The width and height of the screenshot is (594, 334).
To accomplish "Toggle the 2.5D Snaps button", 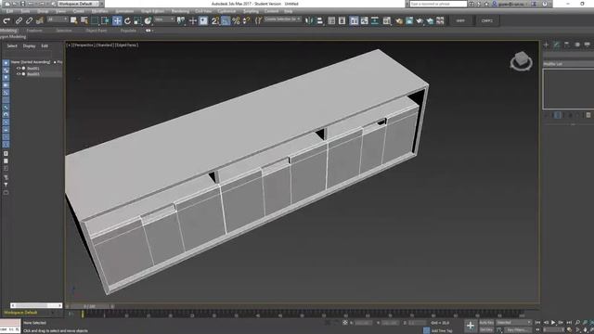I will pos(214,20).
